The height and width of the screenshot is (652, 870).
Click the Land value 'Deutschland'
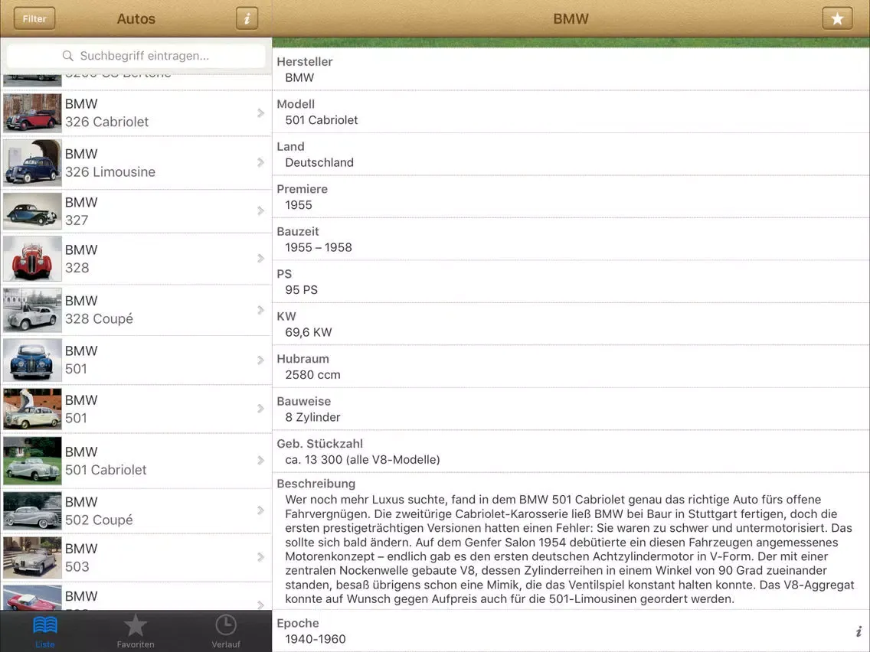tap(319, 162)
